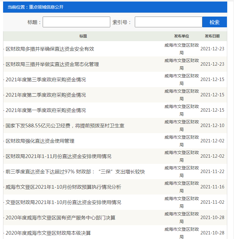Click the 发布日期 column header
Viewport: 234px width, 239px height.
coord(212,36)
